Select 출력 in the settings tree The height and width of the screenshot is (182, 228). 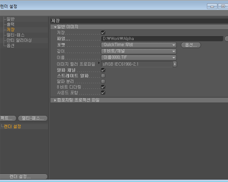point(11,24)
